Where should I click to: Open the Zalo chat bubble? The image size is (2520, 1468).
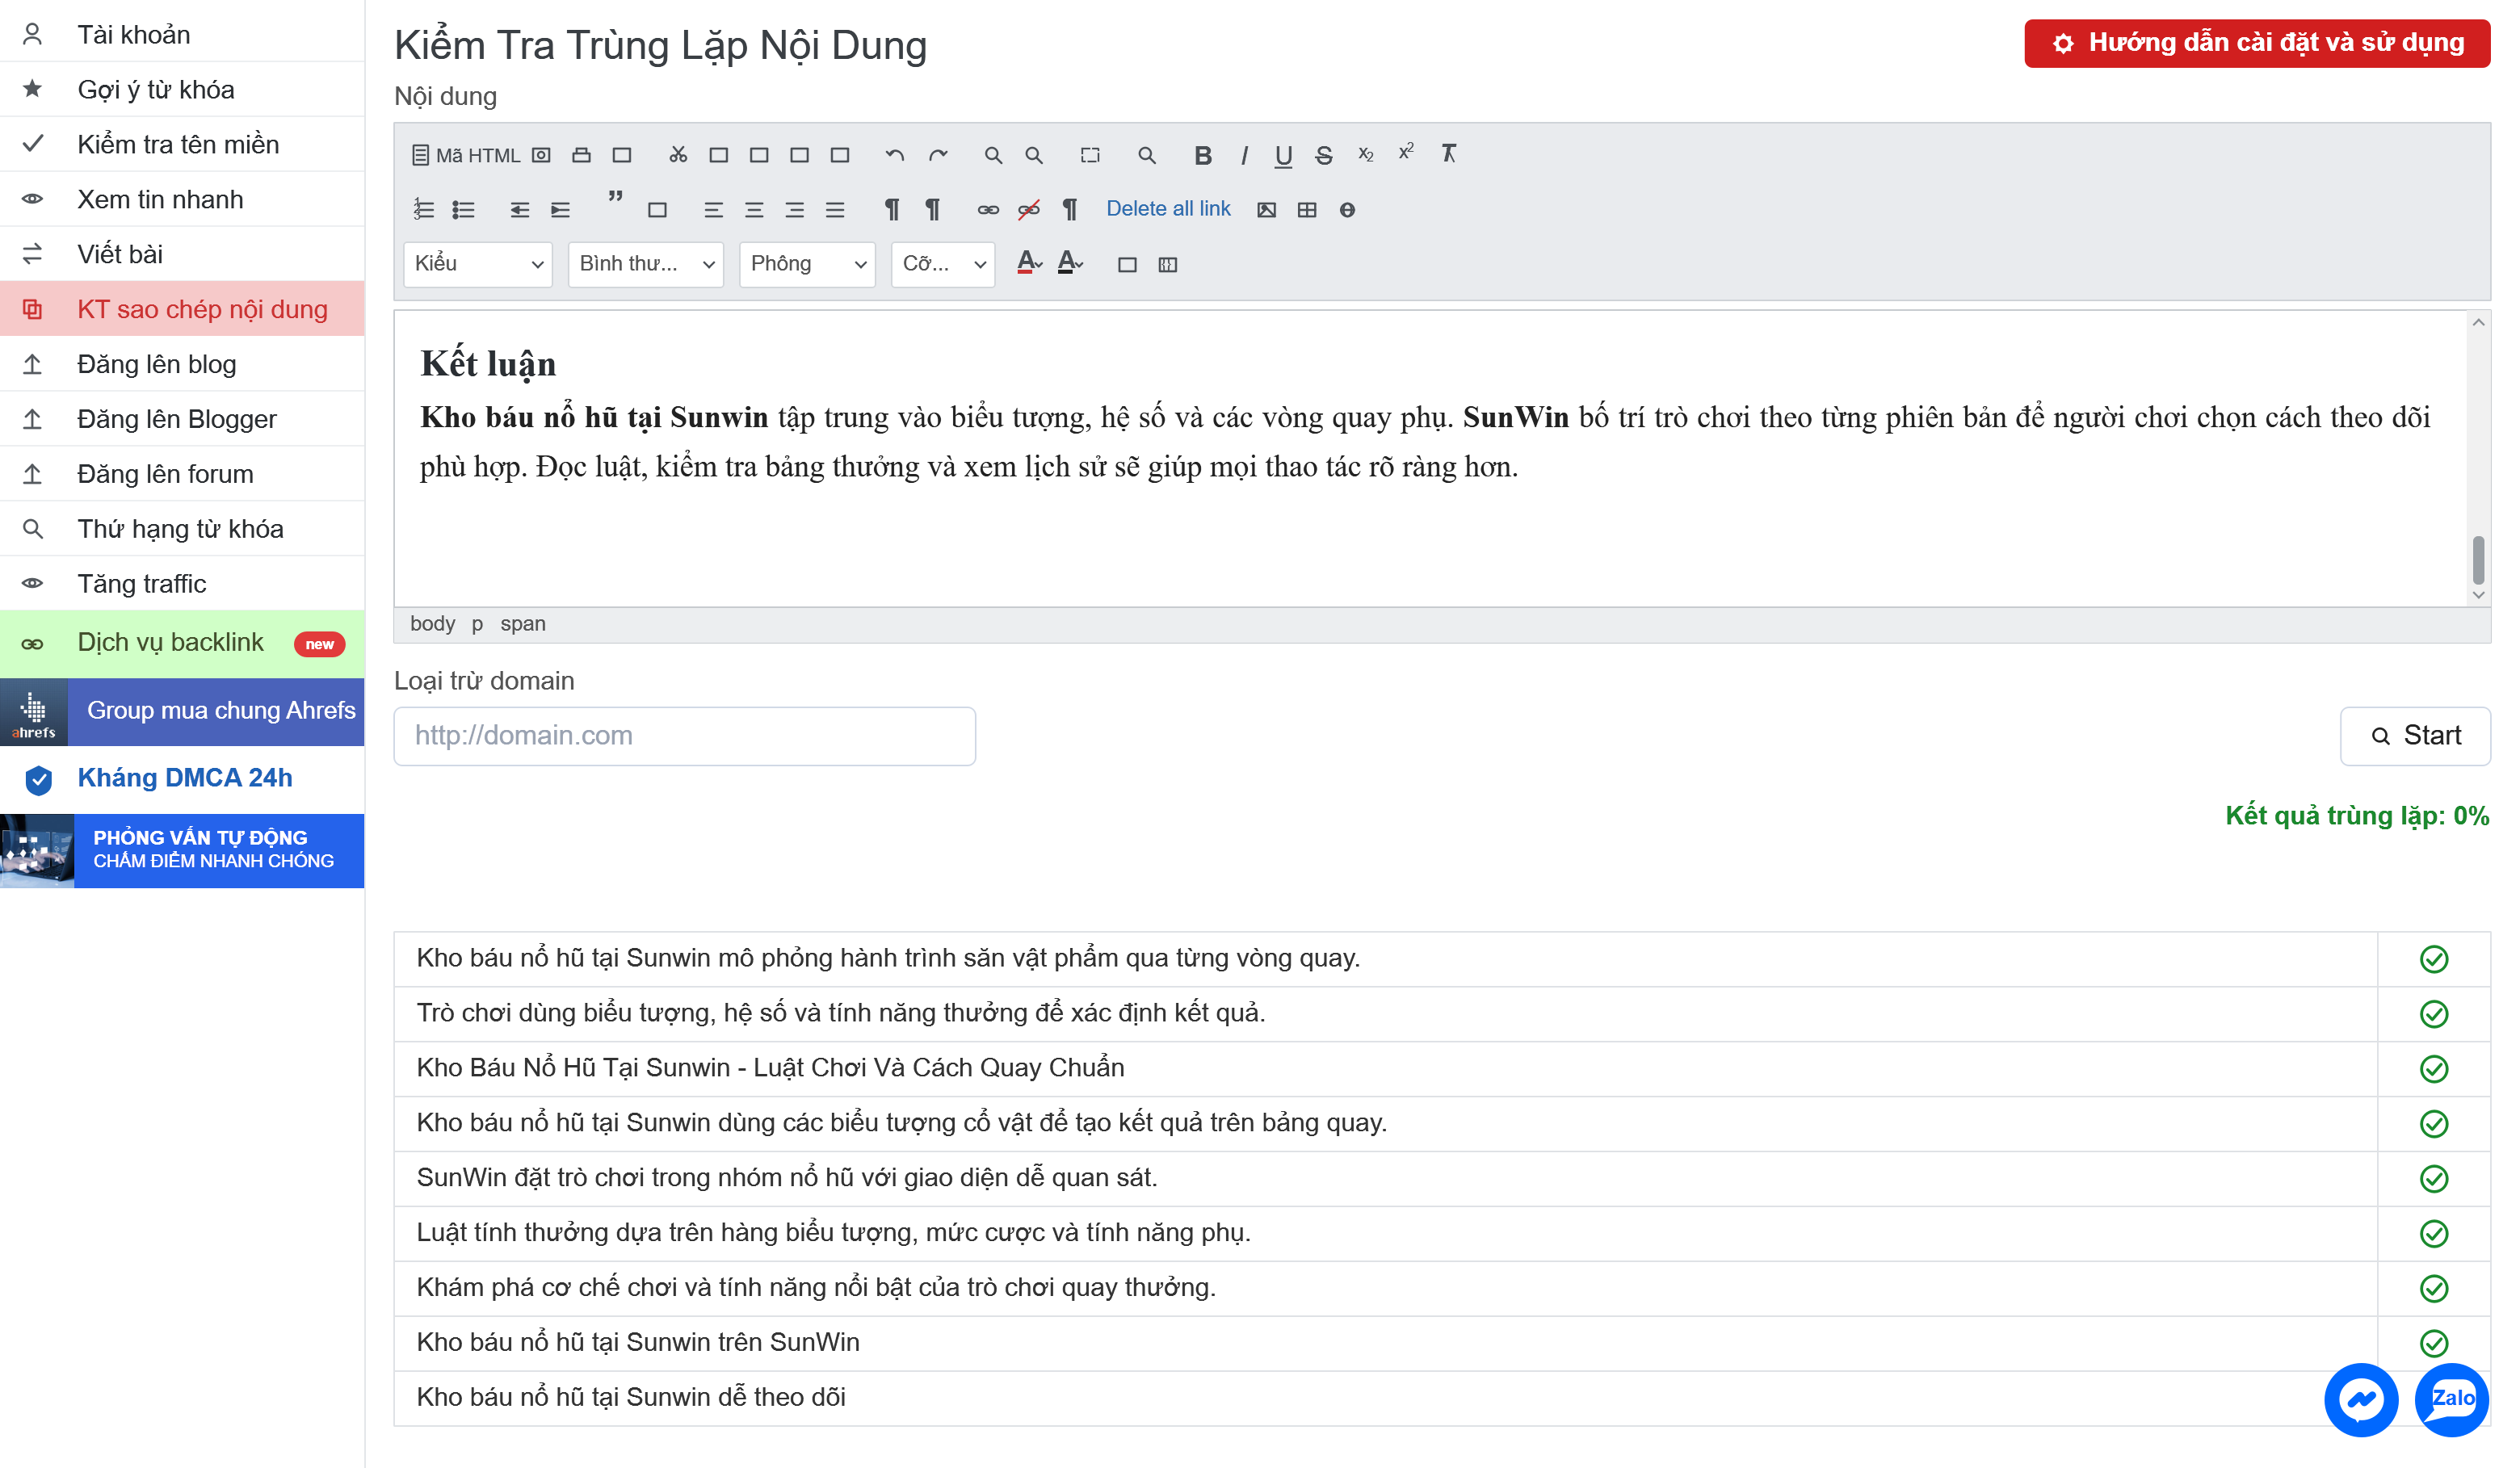pos(2451,1400)
